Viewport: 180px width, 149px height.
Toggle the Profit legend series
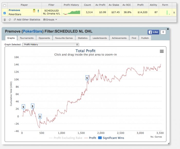(x=90, y=138)
